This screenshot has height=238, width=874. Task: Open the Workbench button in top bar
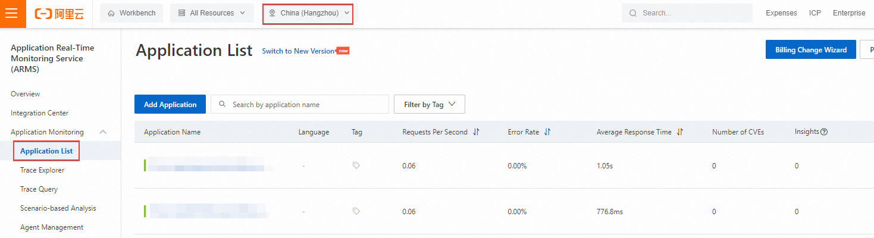coord(131,13)
